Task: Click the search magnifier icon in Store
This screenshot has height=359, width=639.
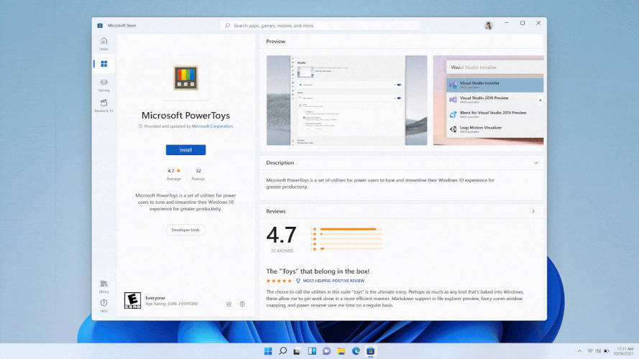Action: click(227, 25)
